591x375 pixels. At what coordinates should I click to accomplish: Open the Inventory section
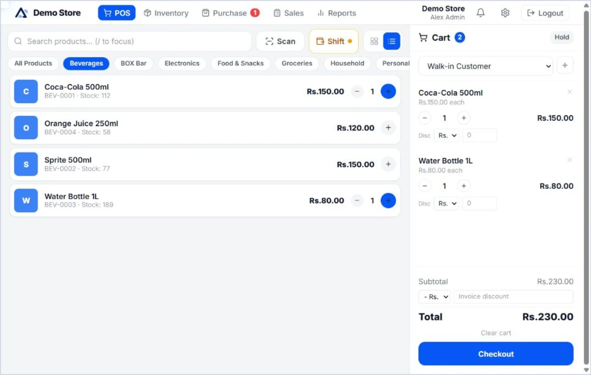(166, 13)
